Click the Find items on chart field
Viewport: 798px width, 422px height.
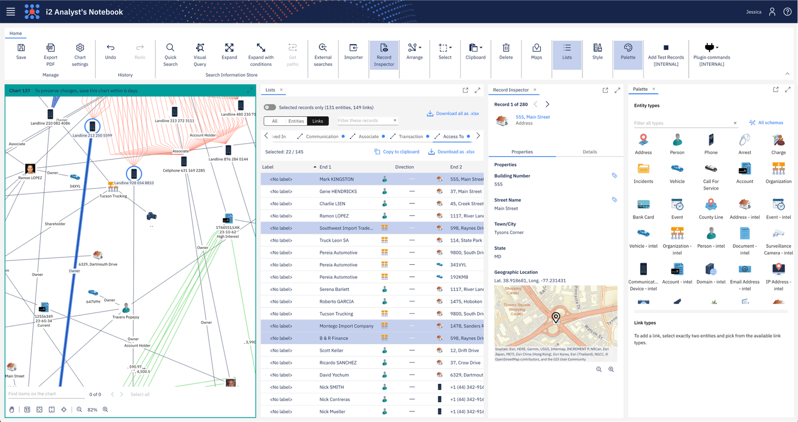point(45,394)
